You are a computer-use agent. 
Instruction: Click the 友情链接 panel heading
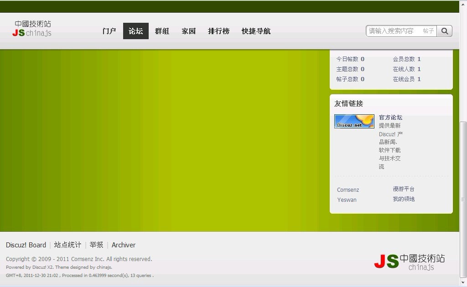(x=348, y=103)
